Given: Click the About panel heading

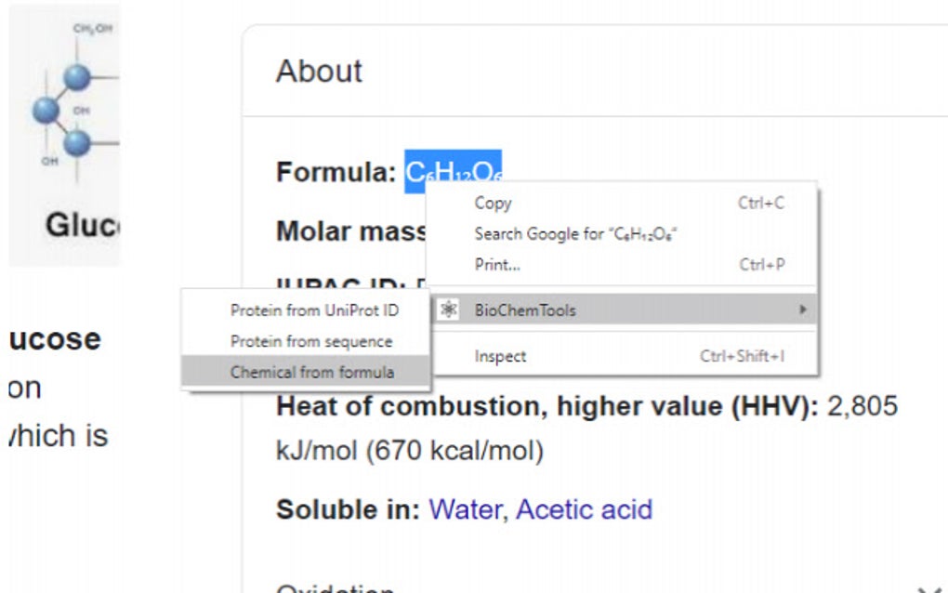Looking at the screenshot, I should (x=319, y=72).
